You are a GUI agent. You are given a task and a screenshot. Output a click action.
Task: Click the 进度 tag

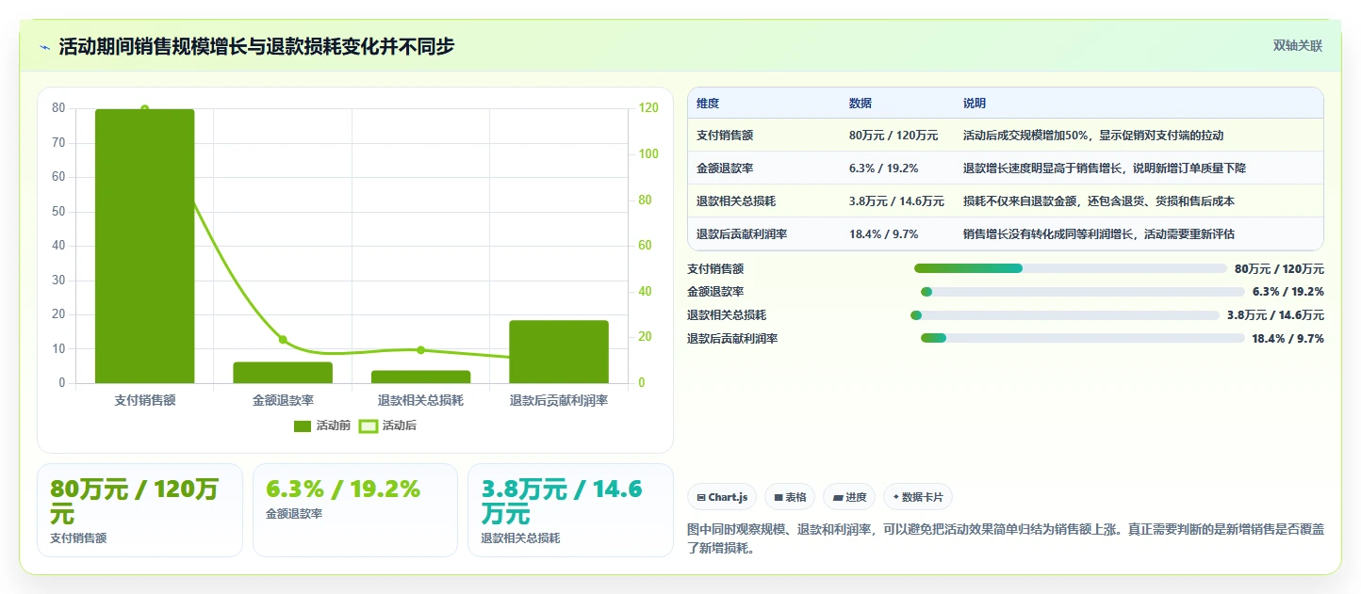[x=849, y=497]
